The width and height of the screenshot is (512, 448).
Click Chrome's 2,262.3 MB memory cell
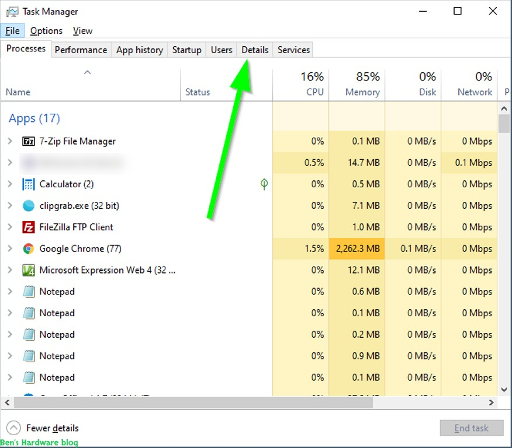click(357, 249)
